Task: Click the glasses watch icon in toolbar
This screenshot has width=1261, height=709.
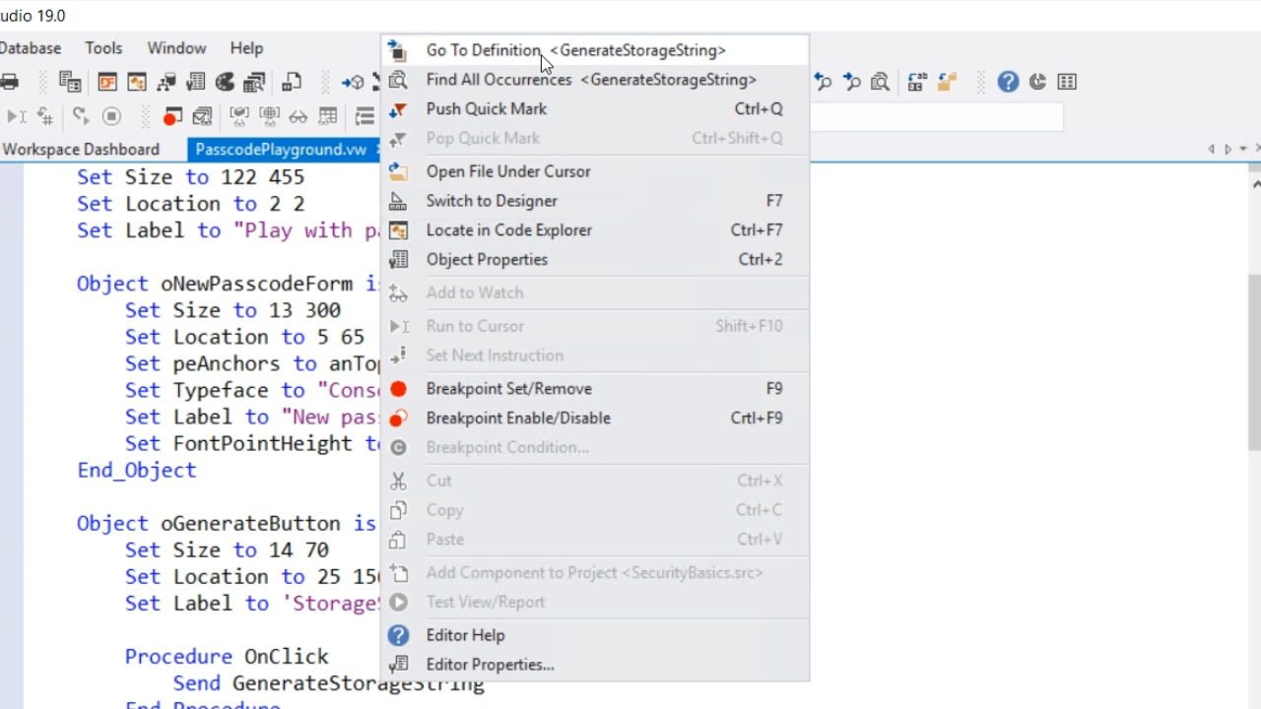Action: pos(298,117)
